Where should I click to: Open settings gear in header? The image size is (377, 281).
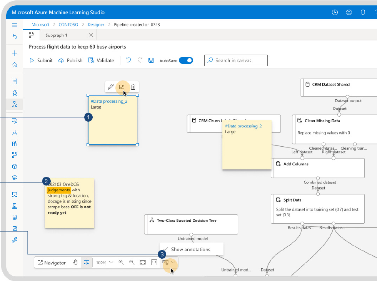tap(349, 12)
